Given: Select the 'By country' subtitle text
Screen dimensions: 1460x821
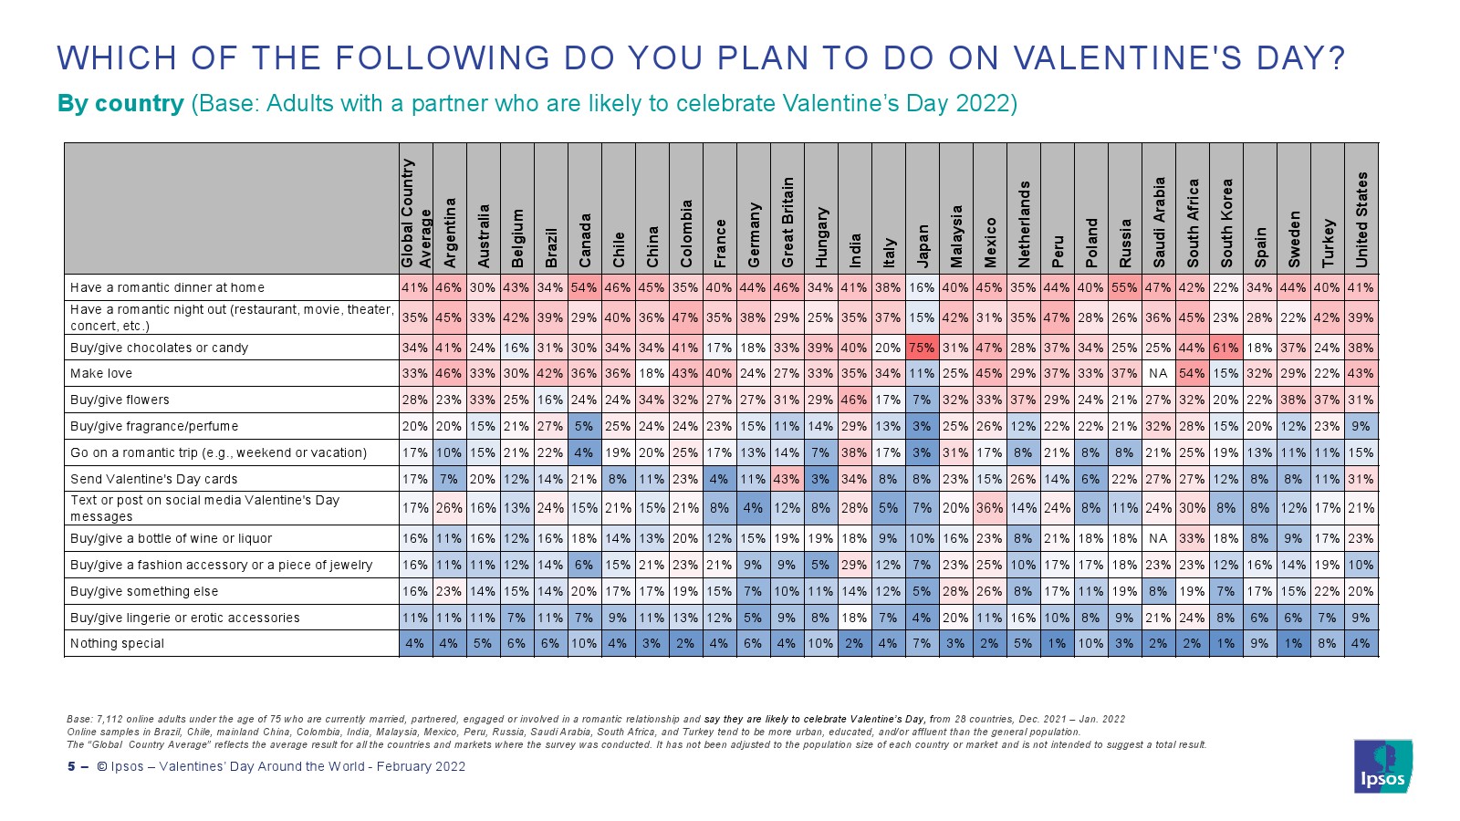Looking at the screenshot, I should 121,103.
